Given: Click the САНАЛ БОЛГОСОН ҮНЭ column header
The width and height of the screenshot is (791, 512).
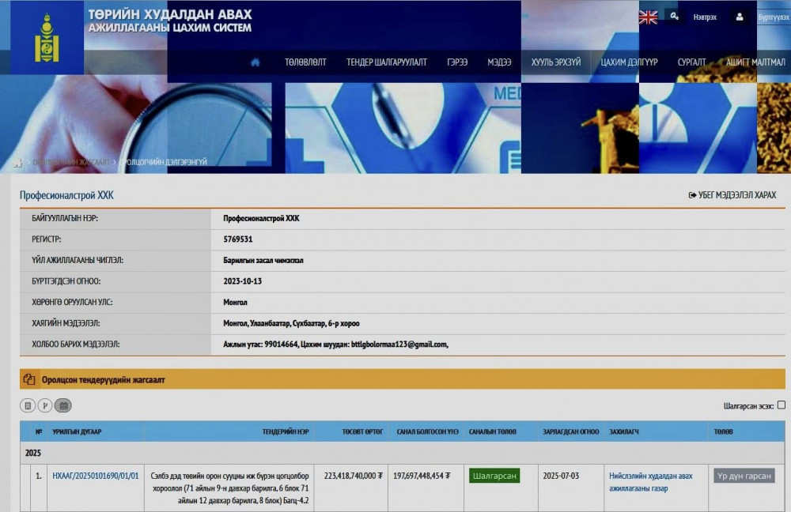Looking at the screenshot, I should [427, 432].
